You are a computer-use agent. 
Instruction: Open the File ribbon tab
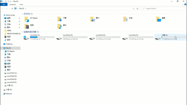coord(4,4)
